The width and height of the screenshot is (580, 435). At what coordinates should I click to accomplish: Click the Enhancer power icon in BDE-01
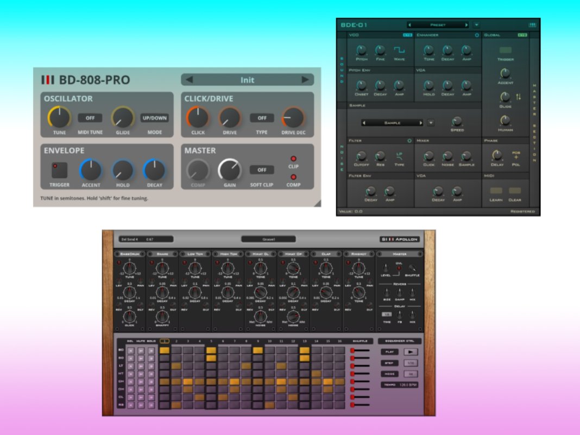(x=477, y=35)
